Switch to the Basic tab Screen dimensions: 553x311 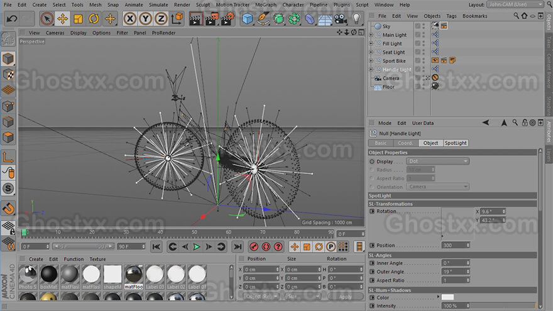(380, 143)
